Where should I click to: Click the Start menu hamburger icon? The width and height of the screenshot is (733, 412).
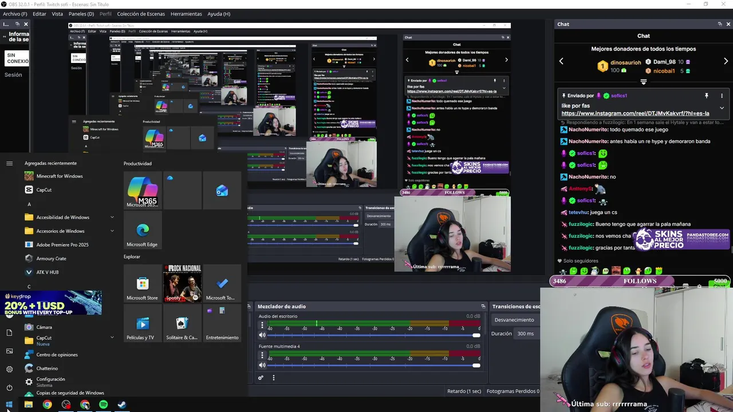coord(9,164)
